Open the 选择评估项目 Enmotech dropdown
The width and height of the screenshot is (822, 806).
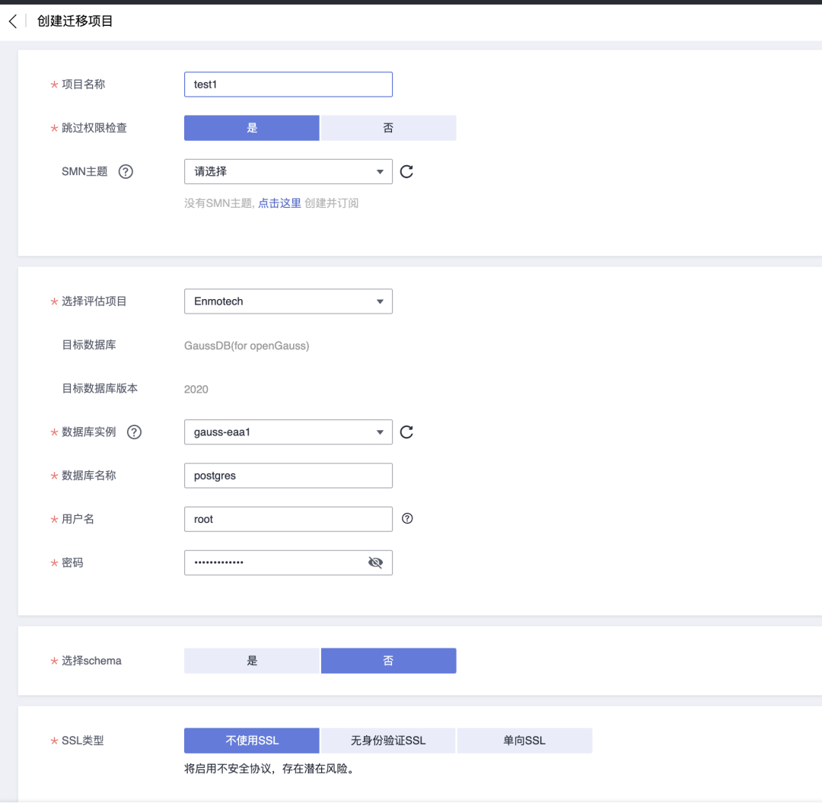point(288,302)
